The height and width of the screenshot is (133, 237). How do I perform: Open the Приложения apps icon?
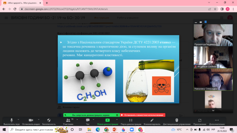(x=200, y=121)
